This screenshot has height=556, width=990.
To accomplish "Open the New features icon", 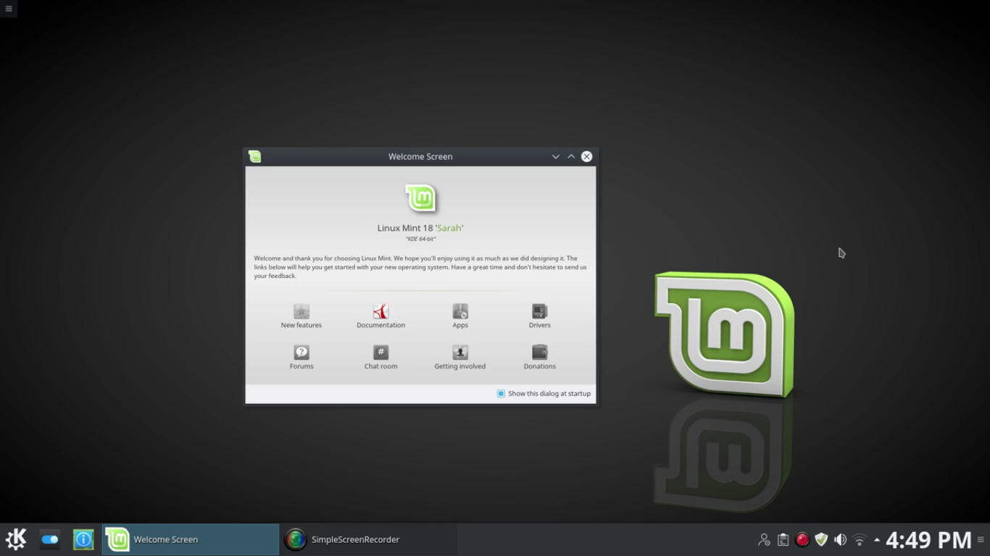I will (301, 312).
